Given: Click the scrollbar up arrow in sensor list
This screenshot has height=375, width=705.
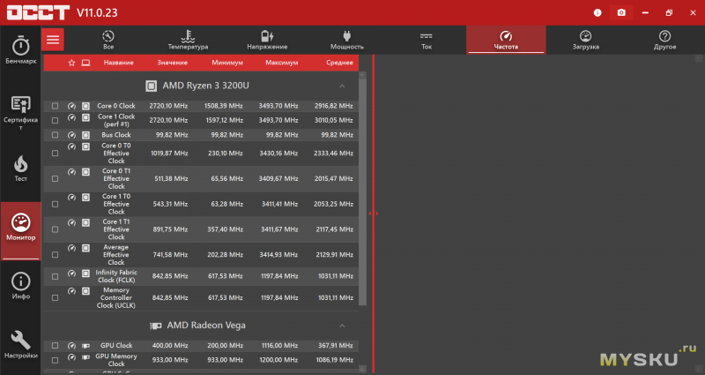Looking at the screenshot, I should click(x=363, y=75).
